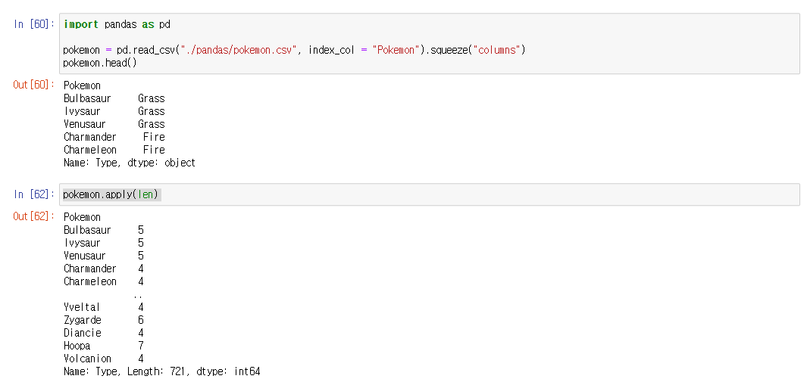Select the 'Bulbasaur 5' output row
This screenshot has width=804, height=382.
point(104,230)
